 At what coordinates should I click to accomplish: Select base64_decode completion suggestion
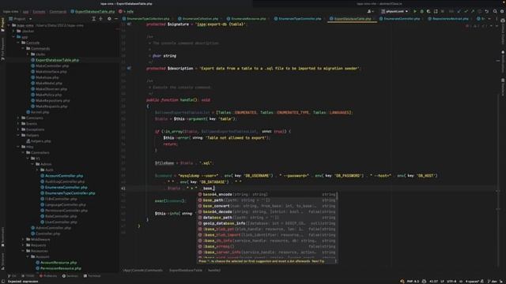(x=267, y=211)
